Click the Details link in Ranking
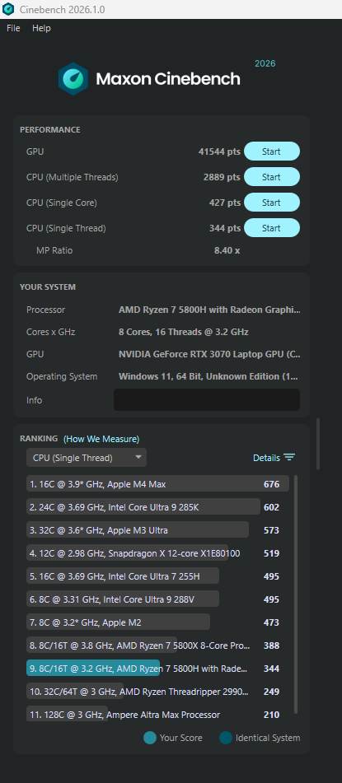Screen dimensions: 342x783 [266, 458]
